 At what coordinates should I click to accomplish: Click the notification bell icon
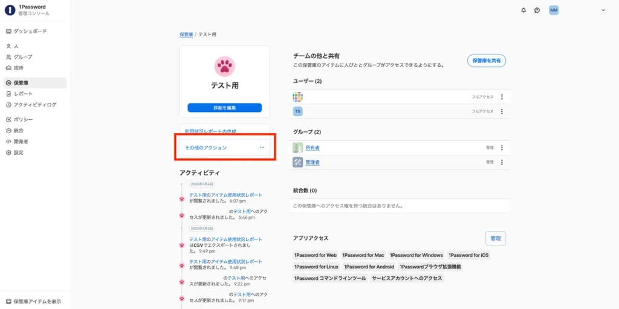(523, 10)
